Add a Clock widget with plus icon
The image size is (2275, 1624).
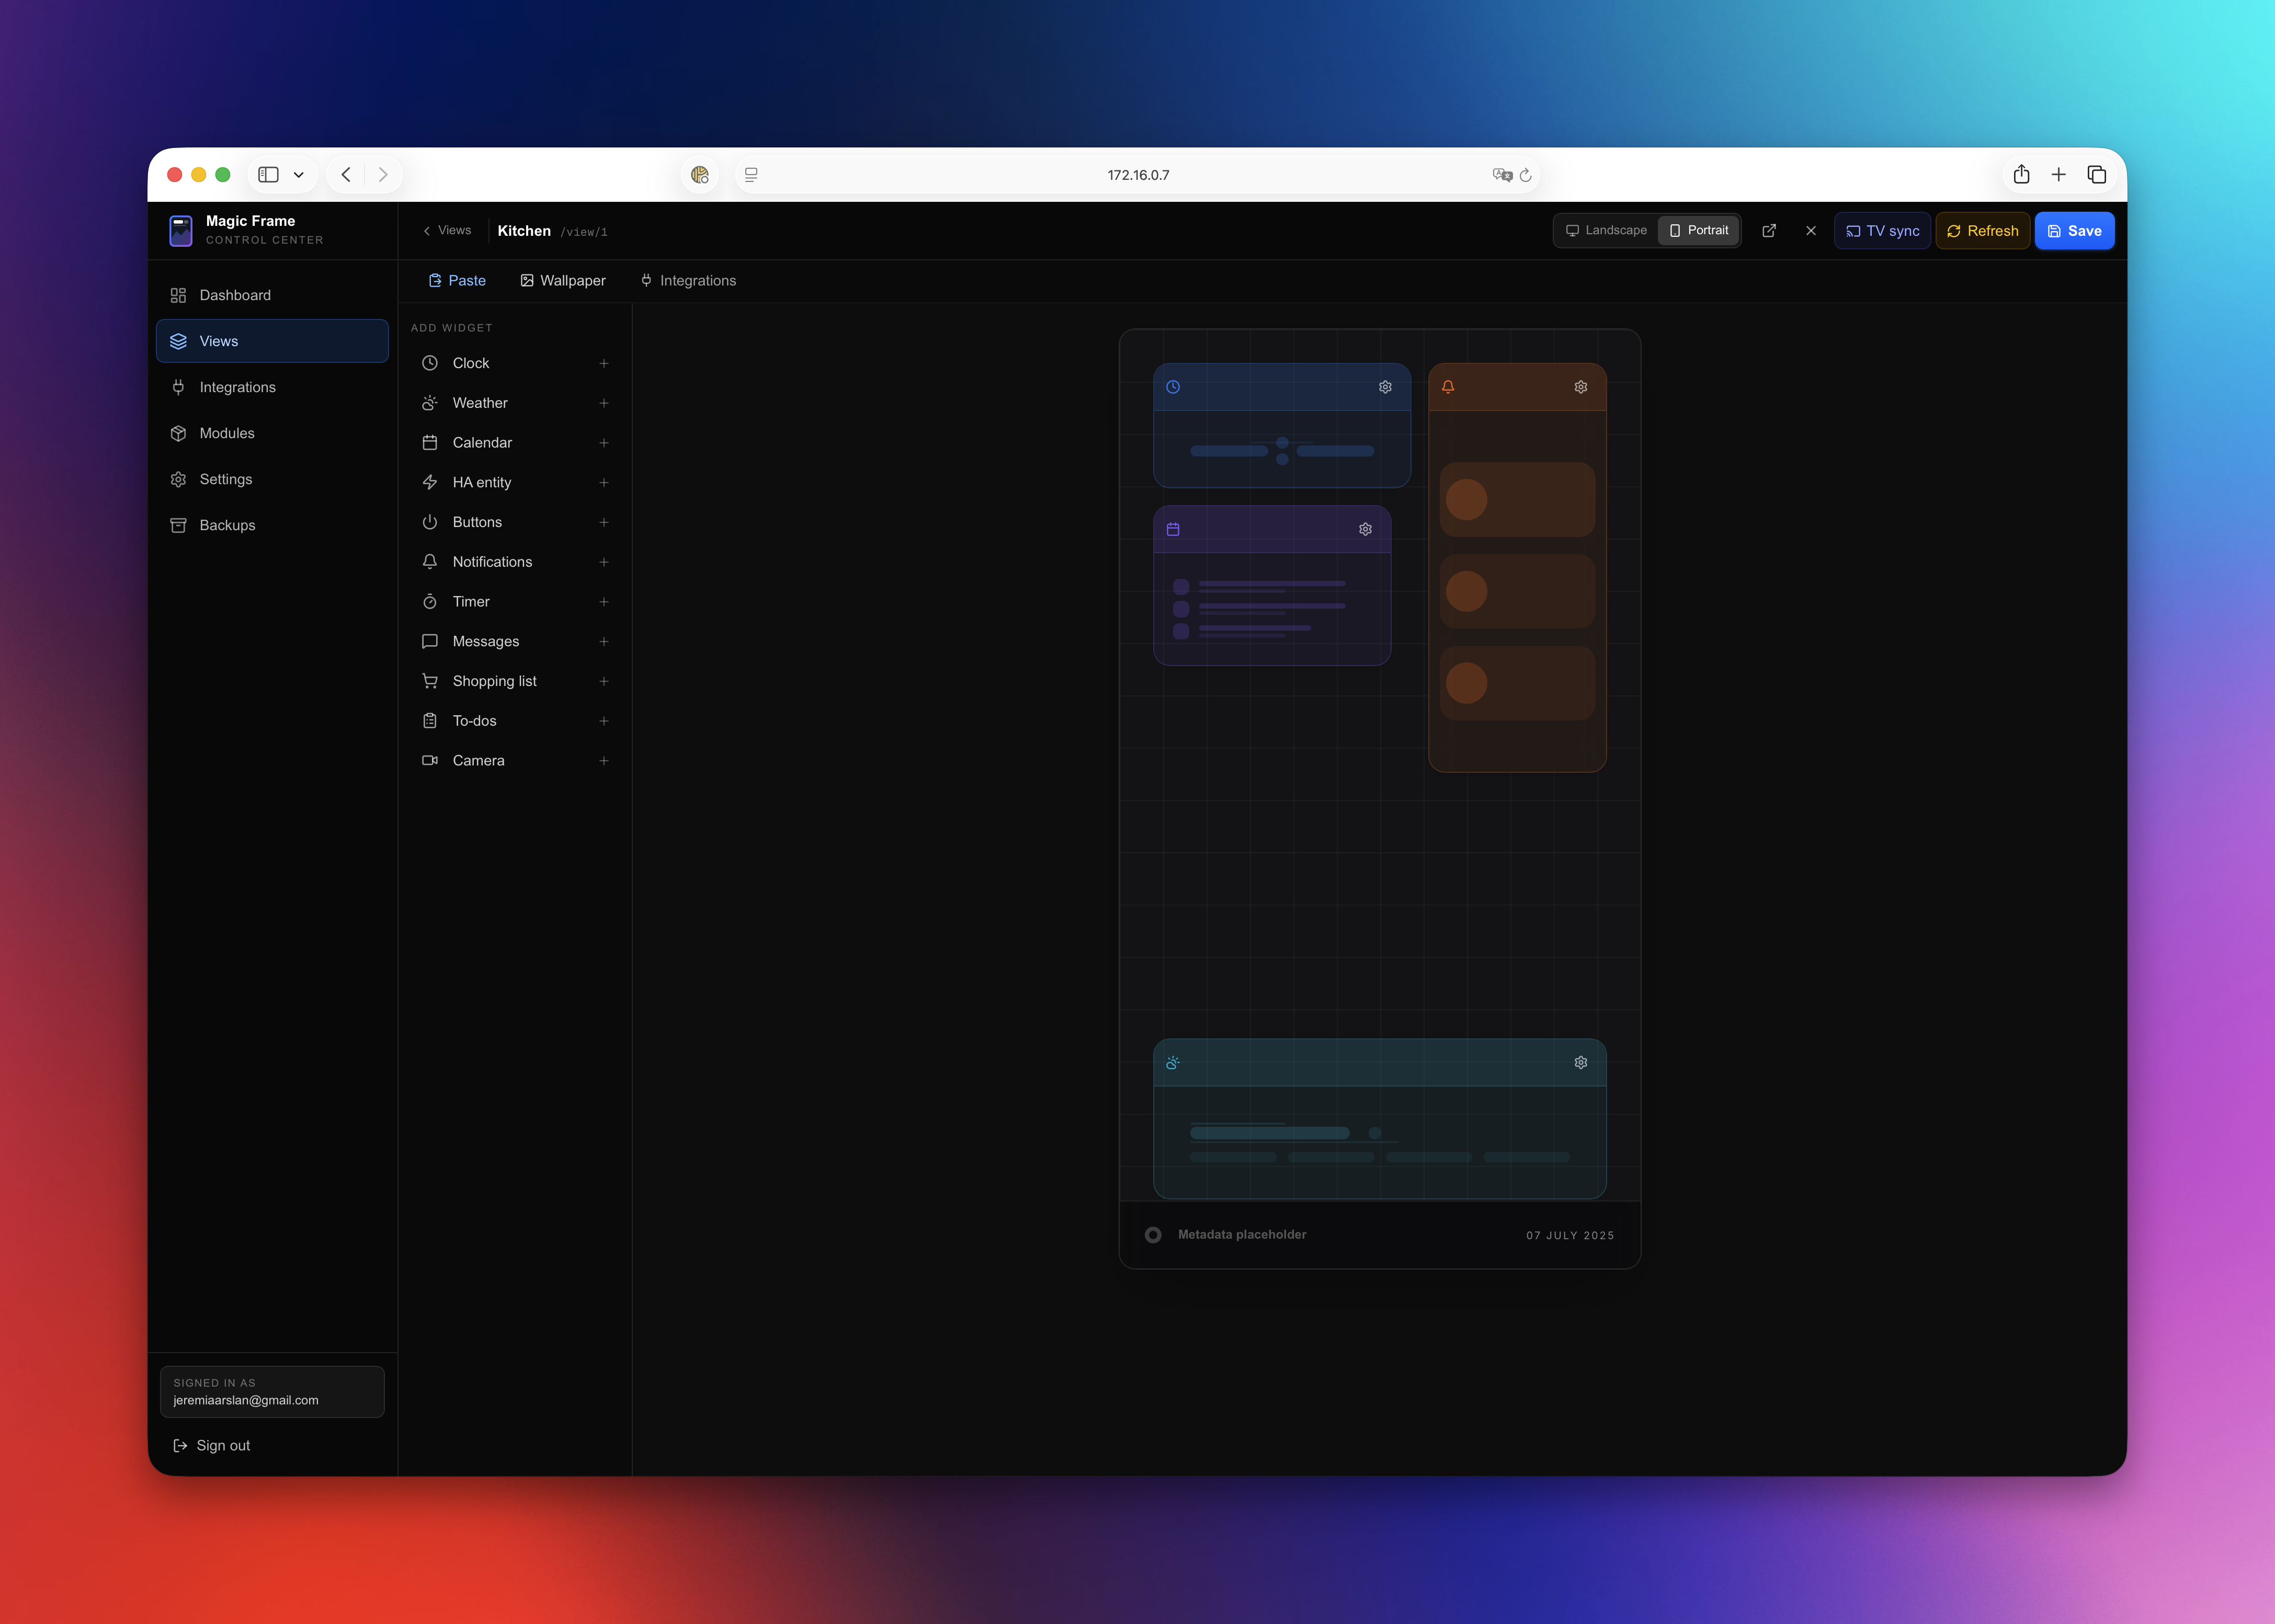click(x=604, y=363)
